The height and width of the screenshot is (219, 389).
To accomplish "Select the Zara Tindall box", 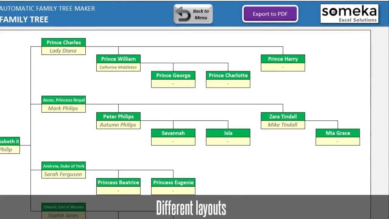I will [283, 116].
